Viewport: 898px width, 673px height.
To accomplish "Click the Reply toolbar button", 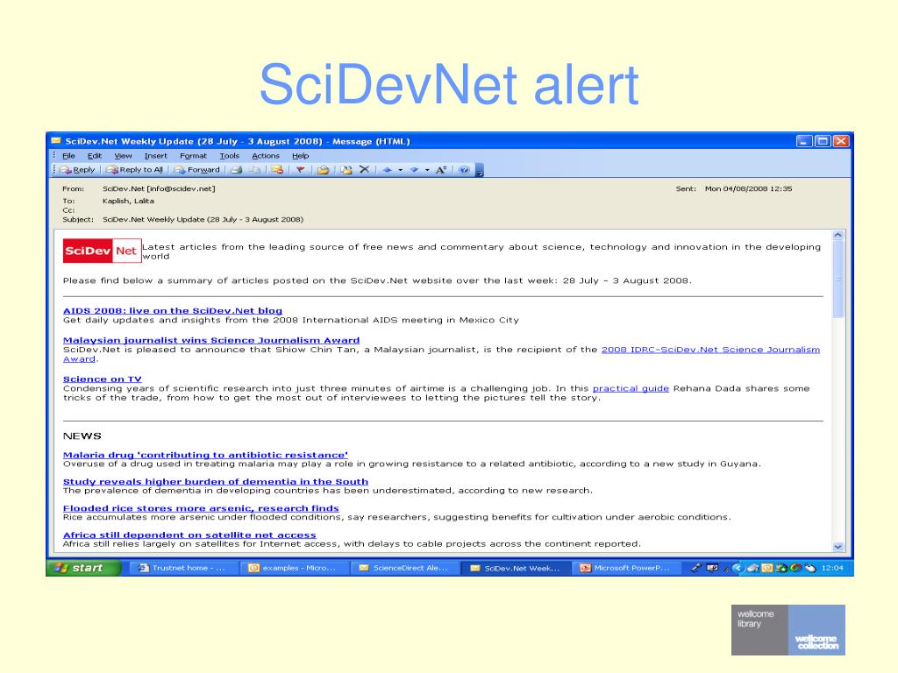I will [x=77, y=170].
